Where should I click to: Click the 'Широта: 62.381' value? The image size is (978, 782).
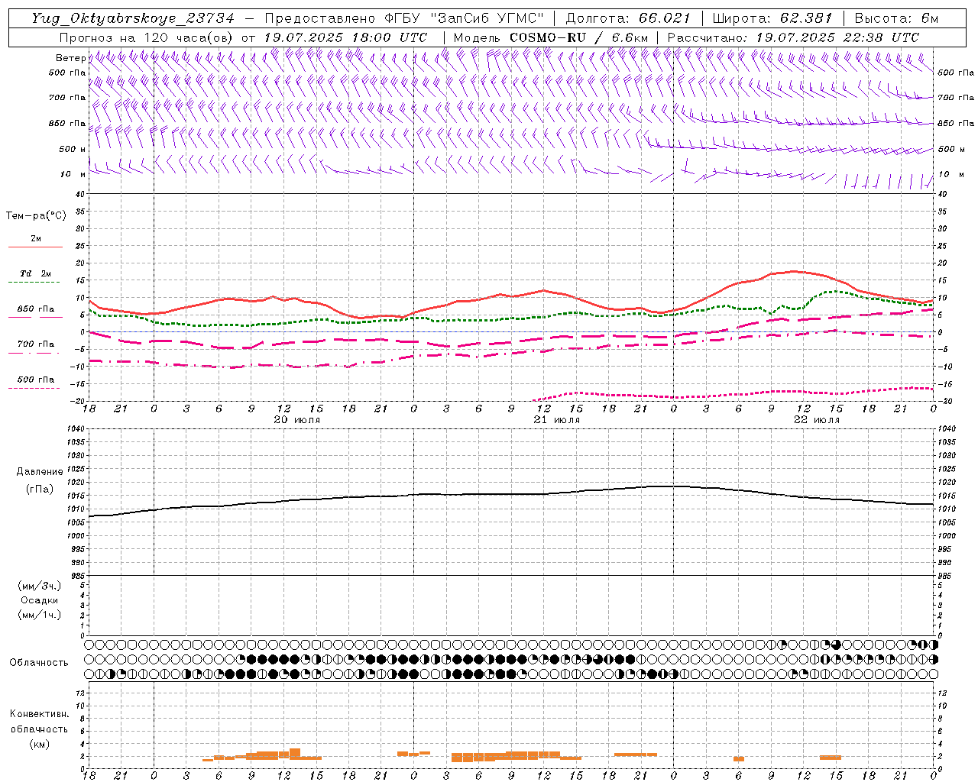click(x=772, y=18)
